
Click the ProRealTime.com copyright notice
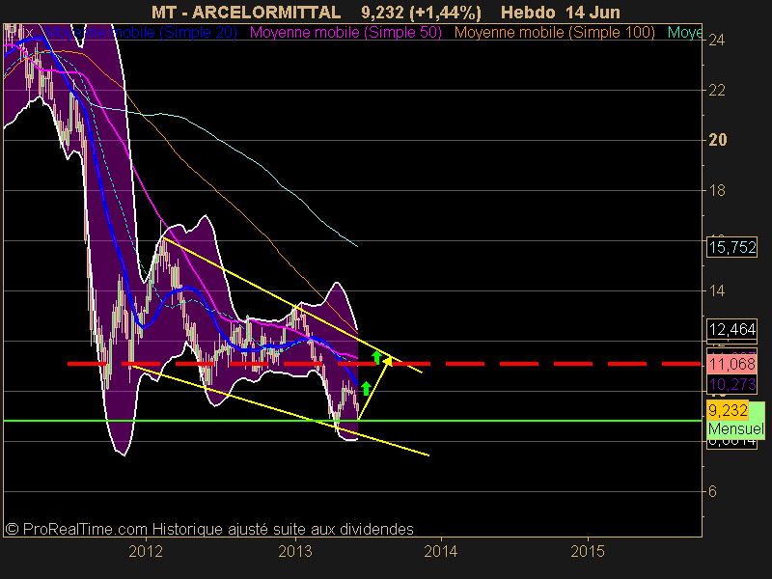209,529
